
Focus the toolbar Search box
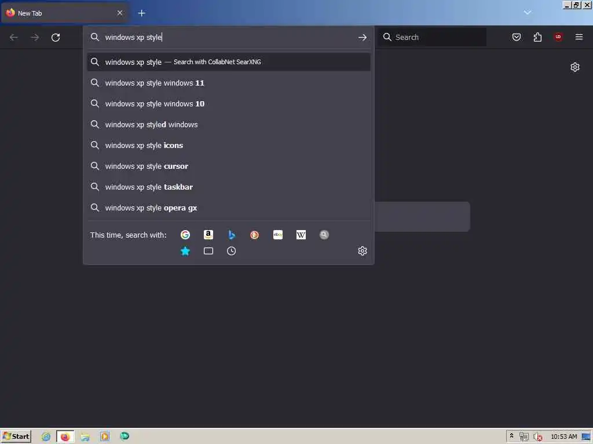click(432, 37)
